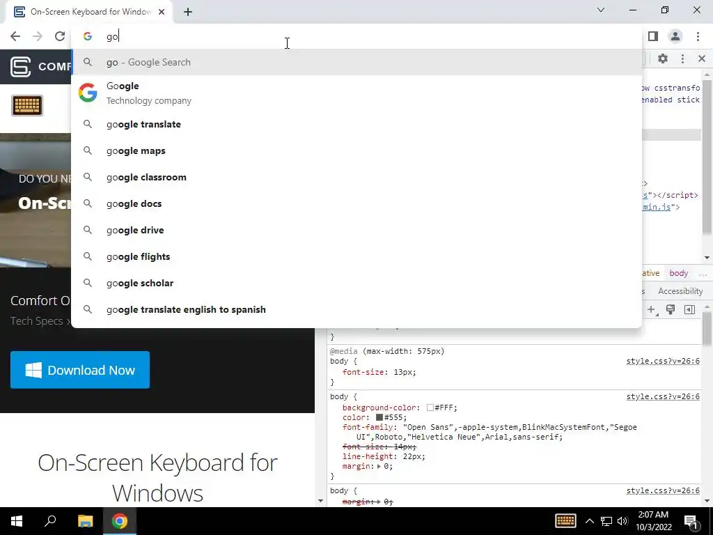This screenshot has height=535, width=713.
Task: Open the network tray icon
Action: [x=606, y=521]
